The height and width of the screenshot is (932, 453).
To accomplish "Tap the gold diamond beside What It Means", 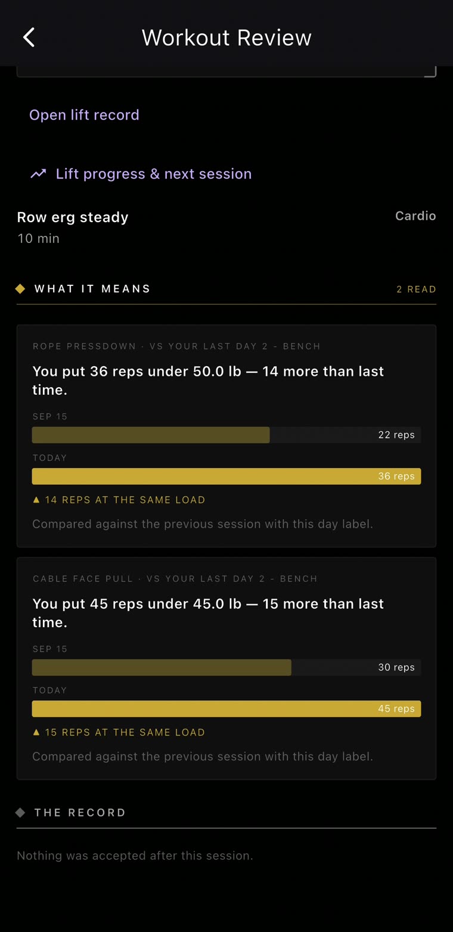I will 20,289.
